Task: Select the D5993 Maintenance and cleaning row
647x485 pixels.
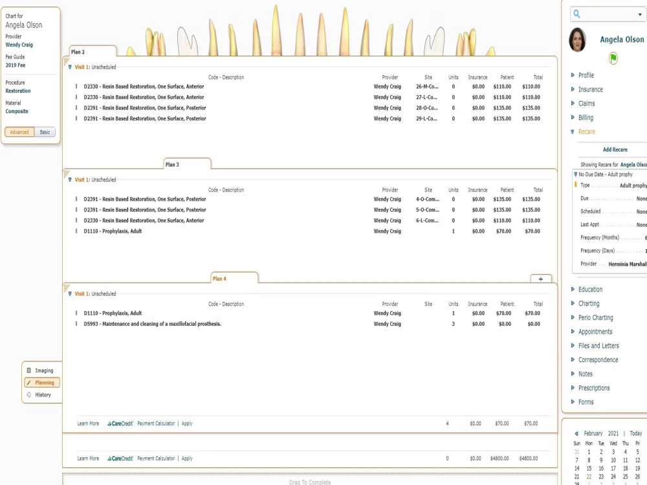Action: pos(307,324)
